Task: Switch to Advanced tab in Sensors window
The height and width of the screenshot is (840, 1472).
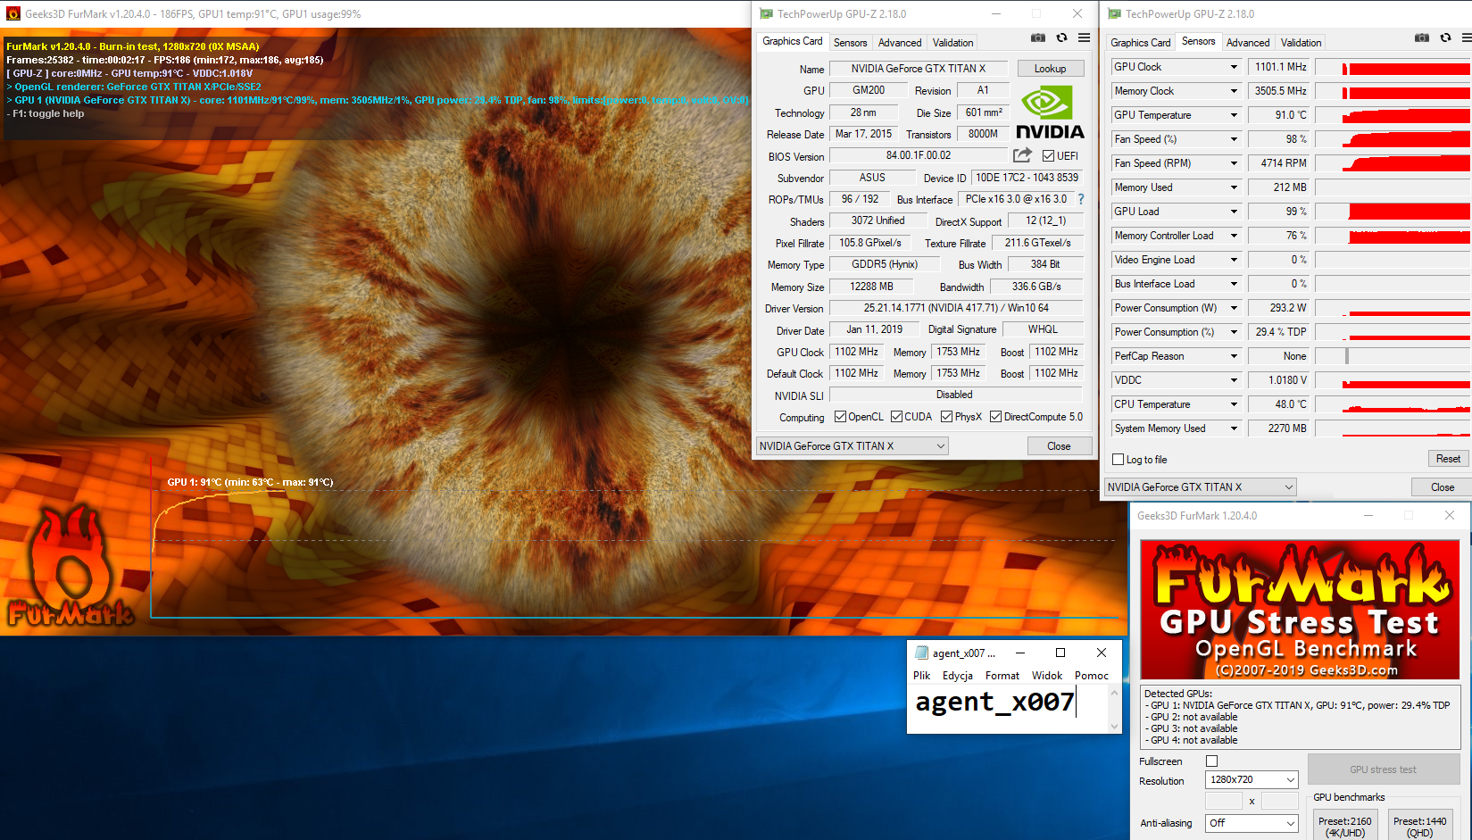Action: [x=1248, y=43]
